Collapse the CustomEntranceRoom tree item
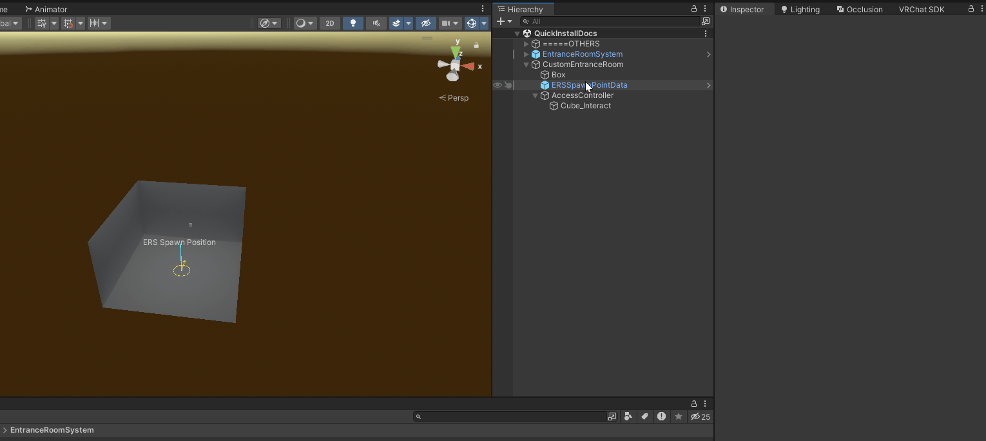 point(527,64)
